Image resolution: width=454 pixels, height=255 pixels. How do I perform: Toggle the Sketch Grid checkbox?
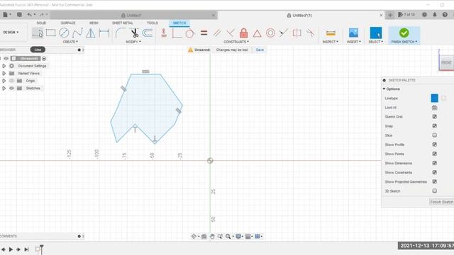point(434,117)
